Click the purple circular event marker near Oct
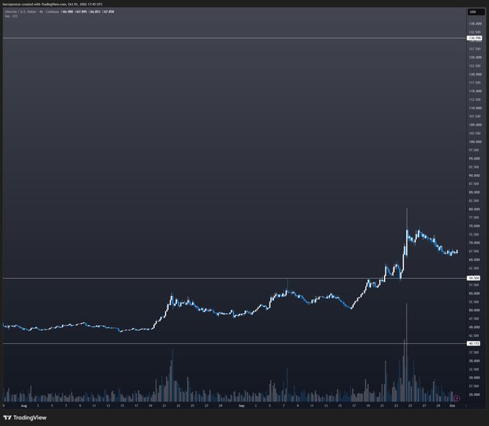Screen dimensions: 489x426 point(457,398)
